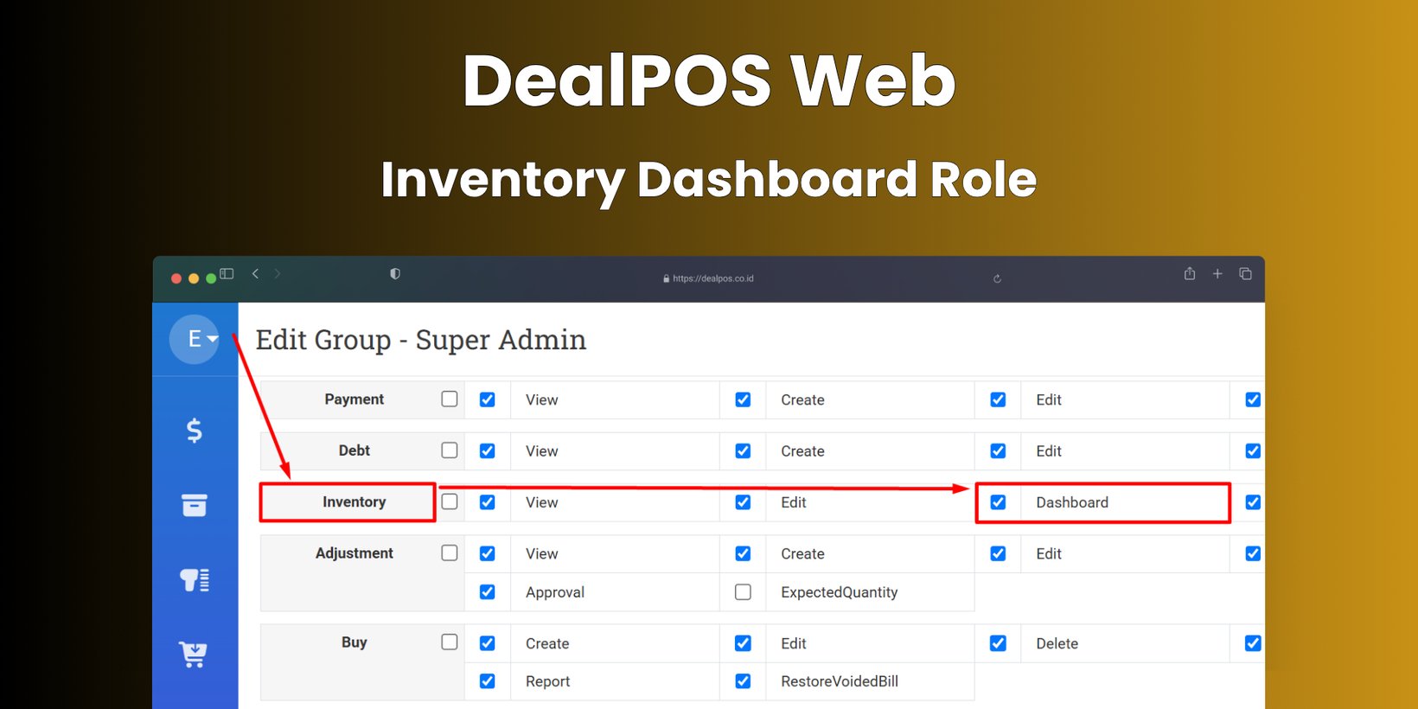Uncheck the Payment Create checkbox
Image resolution: width=1418 pixels, height=709 pixels.
(743, 399)
